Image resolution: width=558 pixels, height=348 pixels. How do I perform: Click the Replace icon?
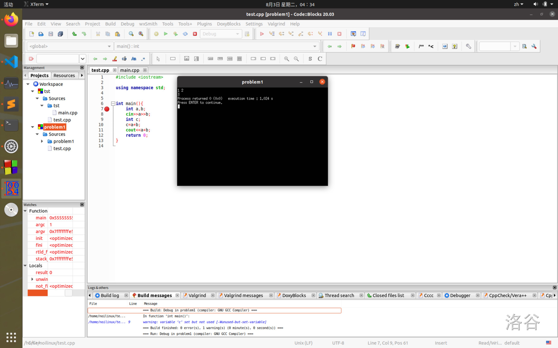(x=141, y=34)
